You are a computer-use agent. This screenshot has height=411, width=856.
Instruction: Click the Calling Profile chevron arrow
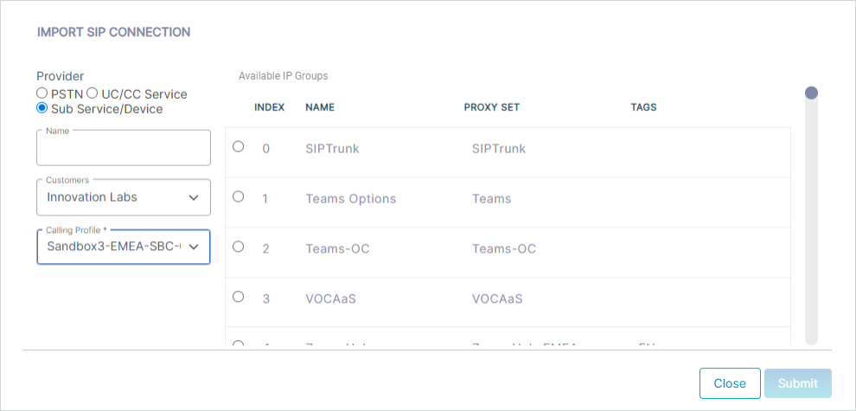click(x=194, y=247)
